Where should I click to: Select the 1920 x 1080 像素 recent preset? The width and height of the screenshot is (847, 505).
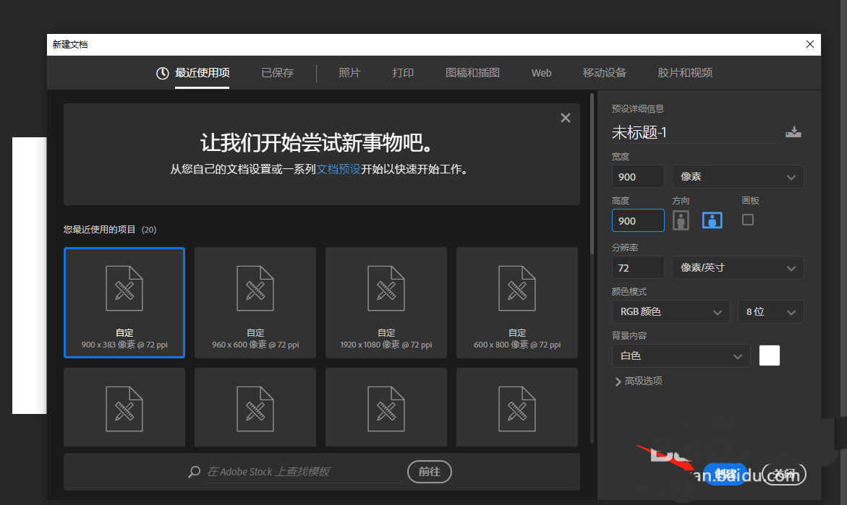pos(386,302)
